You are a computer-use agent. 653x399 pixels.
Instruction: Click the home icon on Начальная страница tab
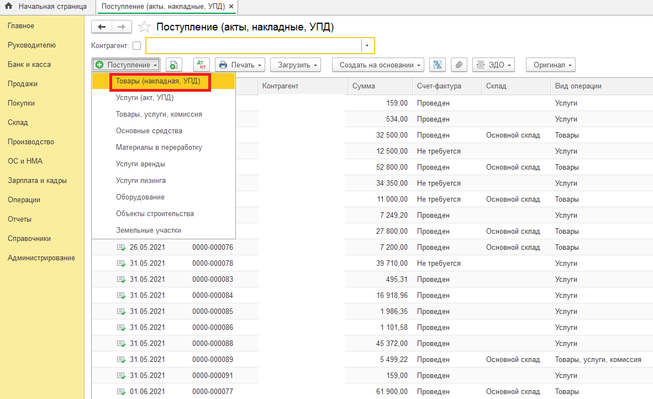(x=9, y=7)
